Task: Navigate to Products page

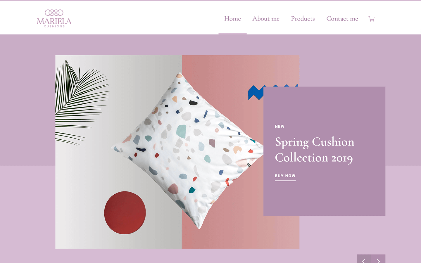Action: 303,19
